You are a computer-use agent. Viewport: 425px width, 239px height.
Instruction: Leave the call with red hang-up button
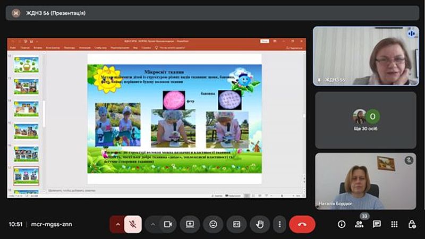[302, 224]
